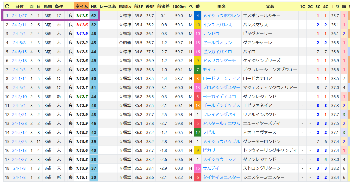Open the 24-1/14 race date link

pyautogui.click(x=20, y=79)
